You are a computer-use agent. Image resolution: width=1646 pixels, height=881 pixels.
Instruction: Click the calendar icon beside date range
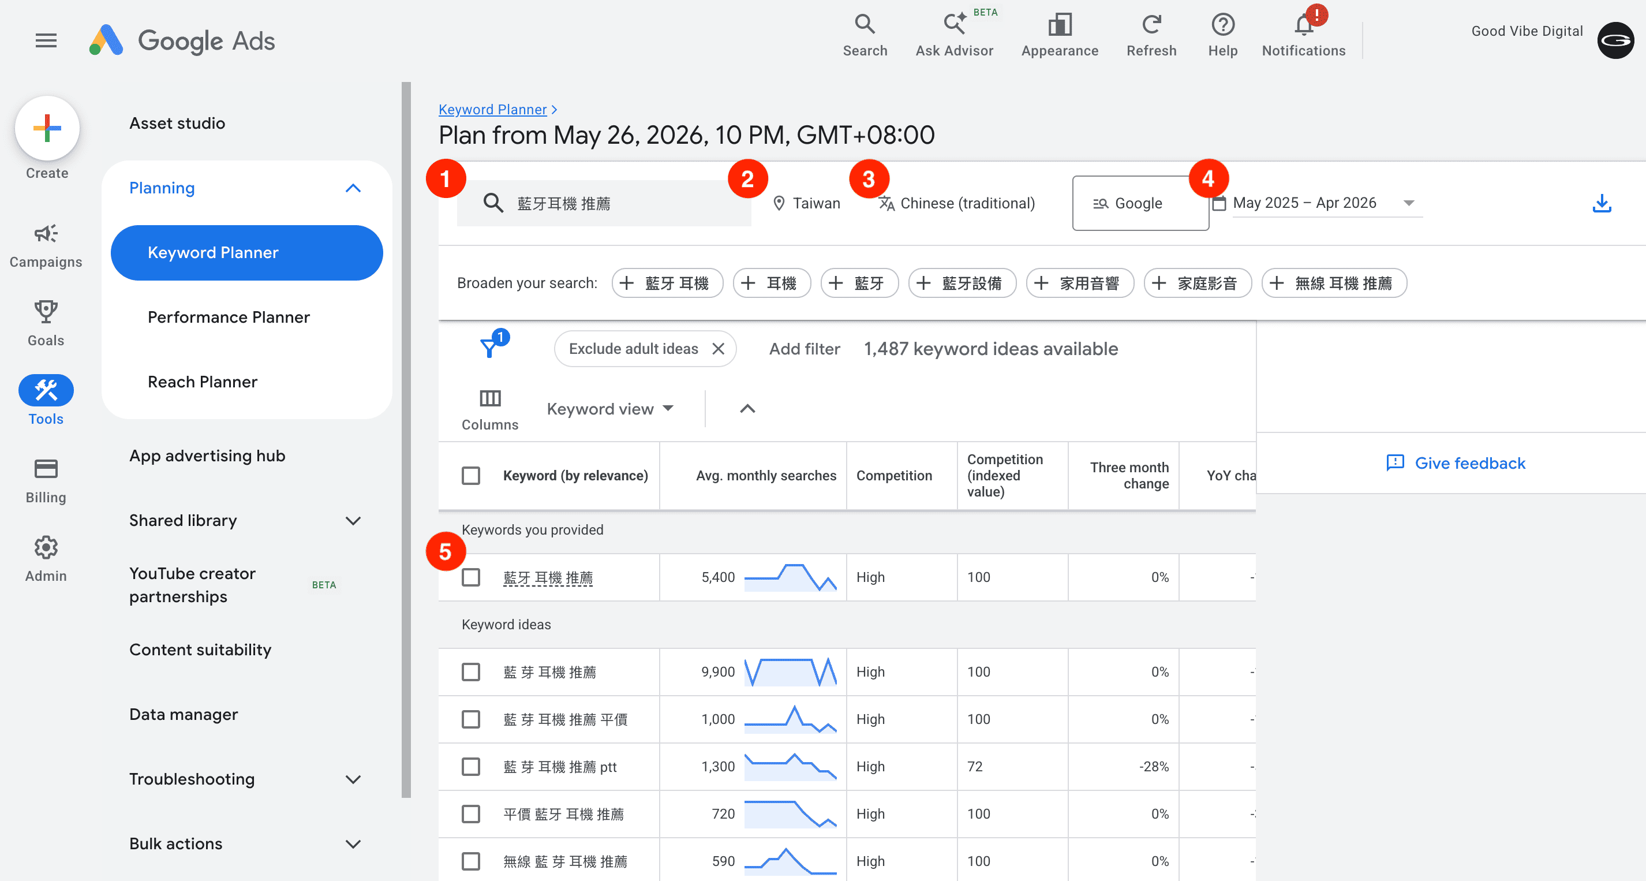tap(1219, 203)
